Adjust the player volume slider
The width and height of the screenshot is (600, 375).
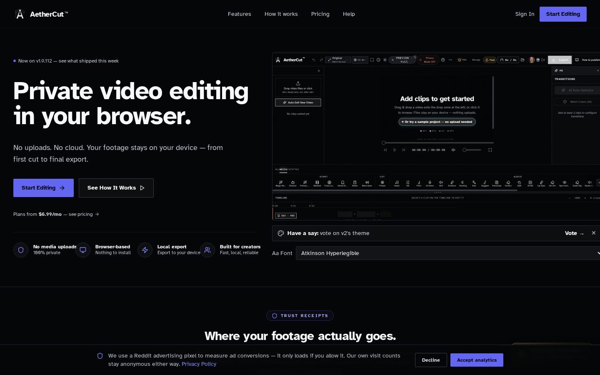pos(472,150)
